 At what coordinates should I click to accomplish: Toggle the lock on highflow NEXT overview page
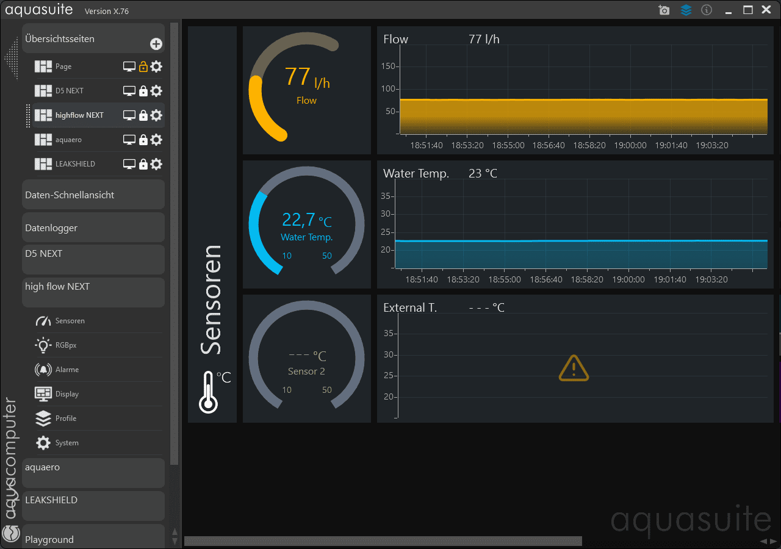tap(143, 115)
